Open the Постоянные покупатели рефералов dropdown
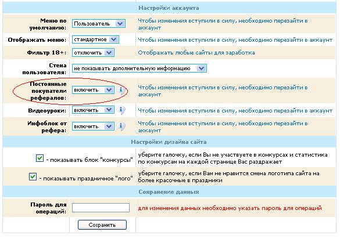 point(93,90)
